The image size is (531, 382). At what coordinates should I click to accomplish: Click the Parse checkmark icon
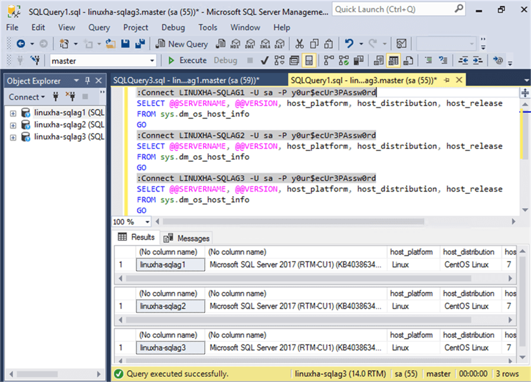pyautogui.click(x=264, y=60)
